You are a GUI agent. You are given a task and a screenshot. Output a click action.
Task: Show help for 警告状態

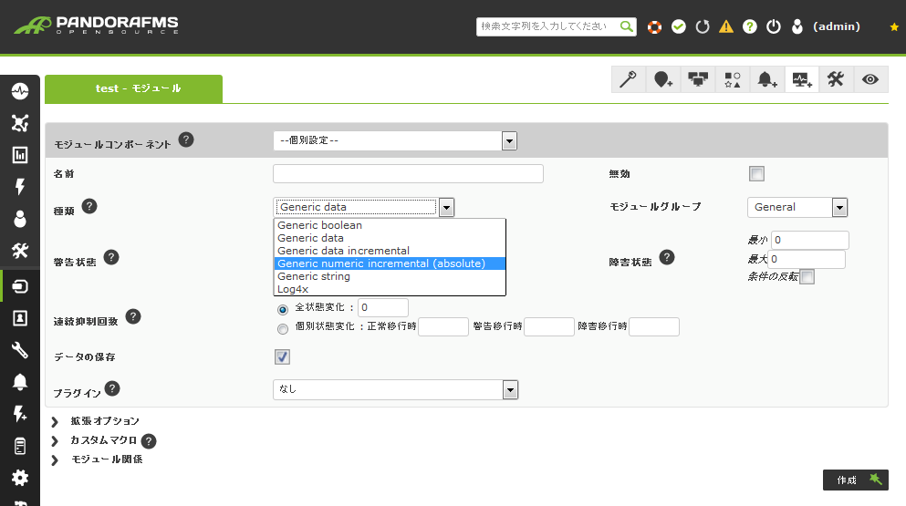click(x=111, y=257)
